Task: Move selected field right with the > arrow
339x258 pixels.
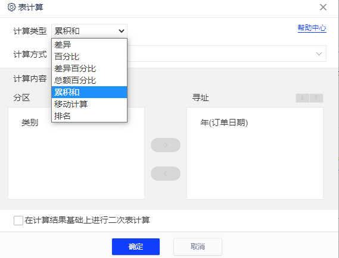Action: 166,145
